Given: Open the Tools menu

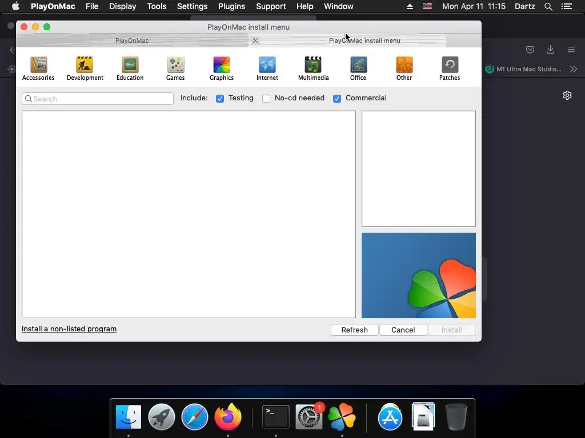Looking at the screenshot, I should point(157,6).
